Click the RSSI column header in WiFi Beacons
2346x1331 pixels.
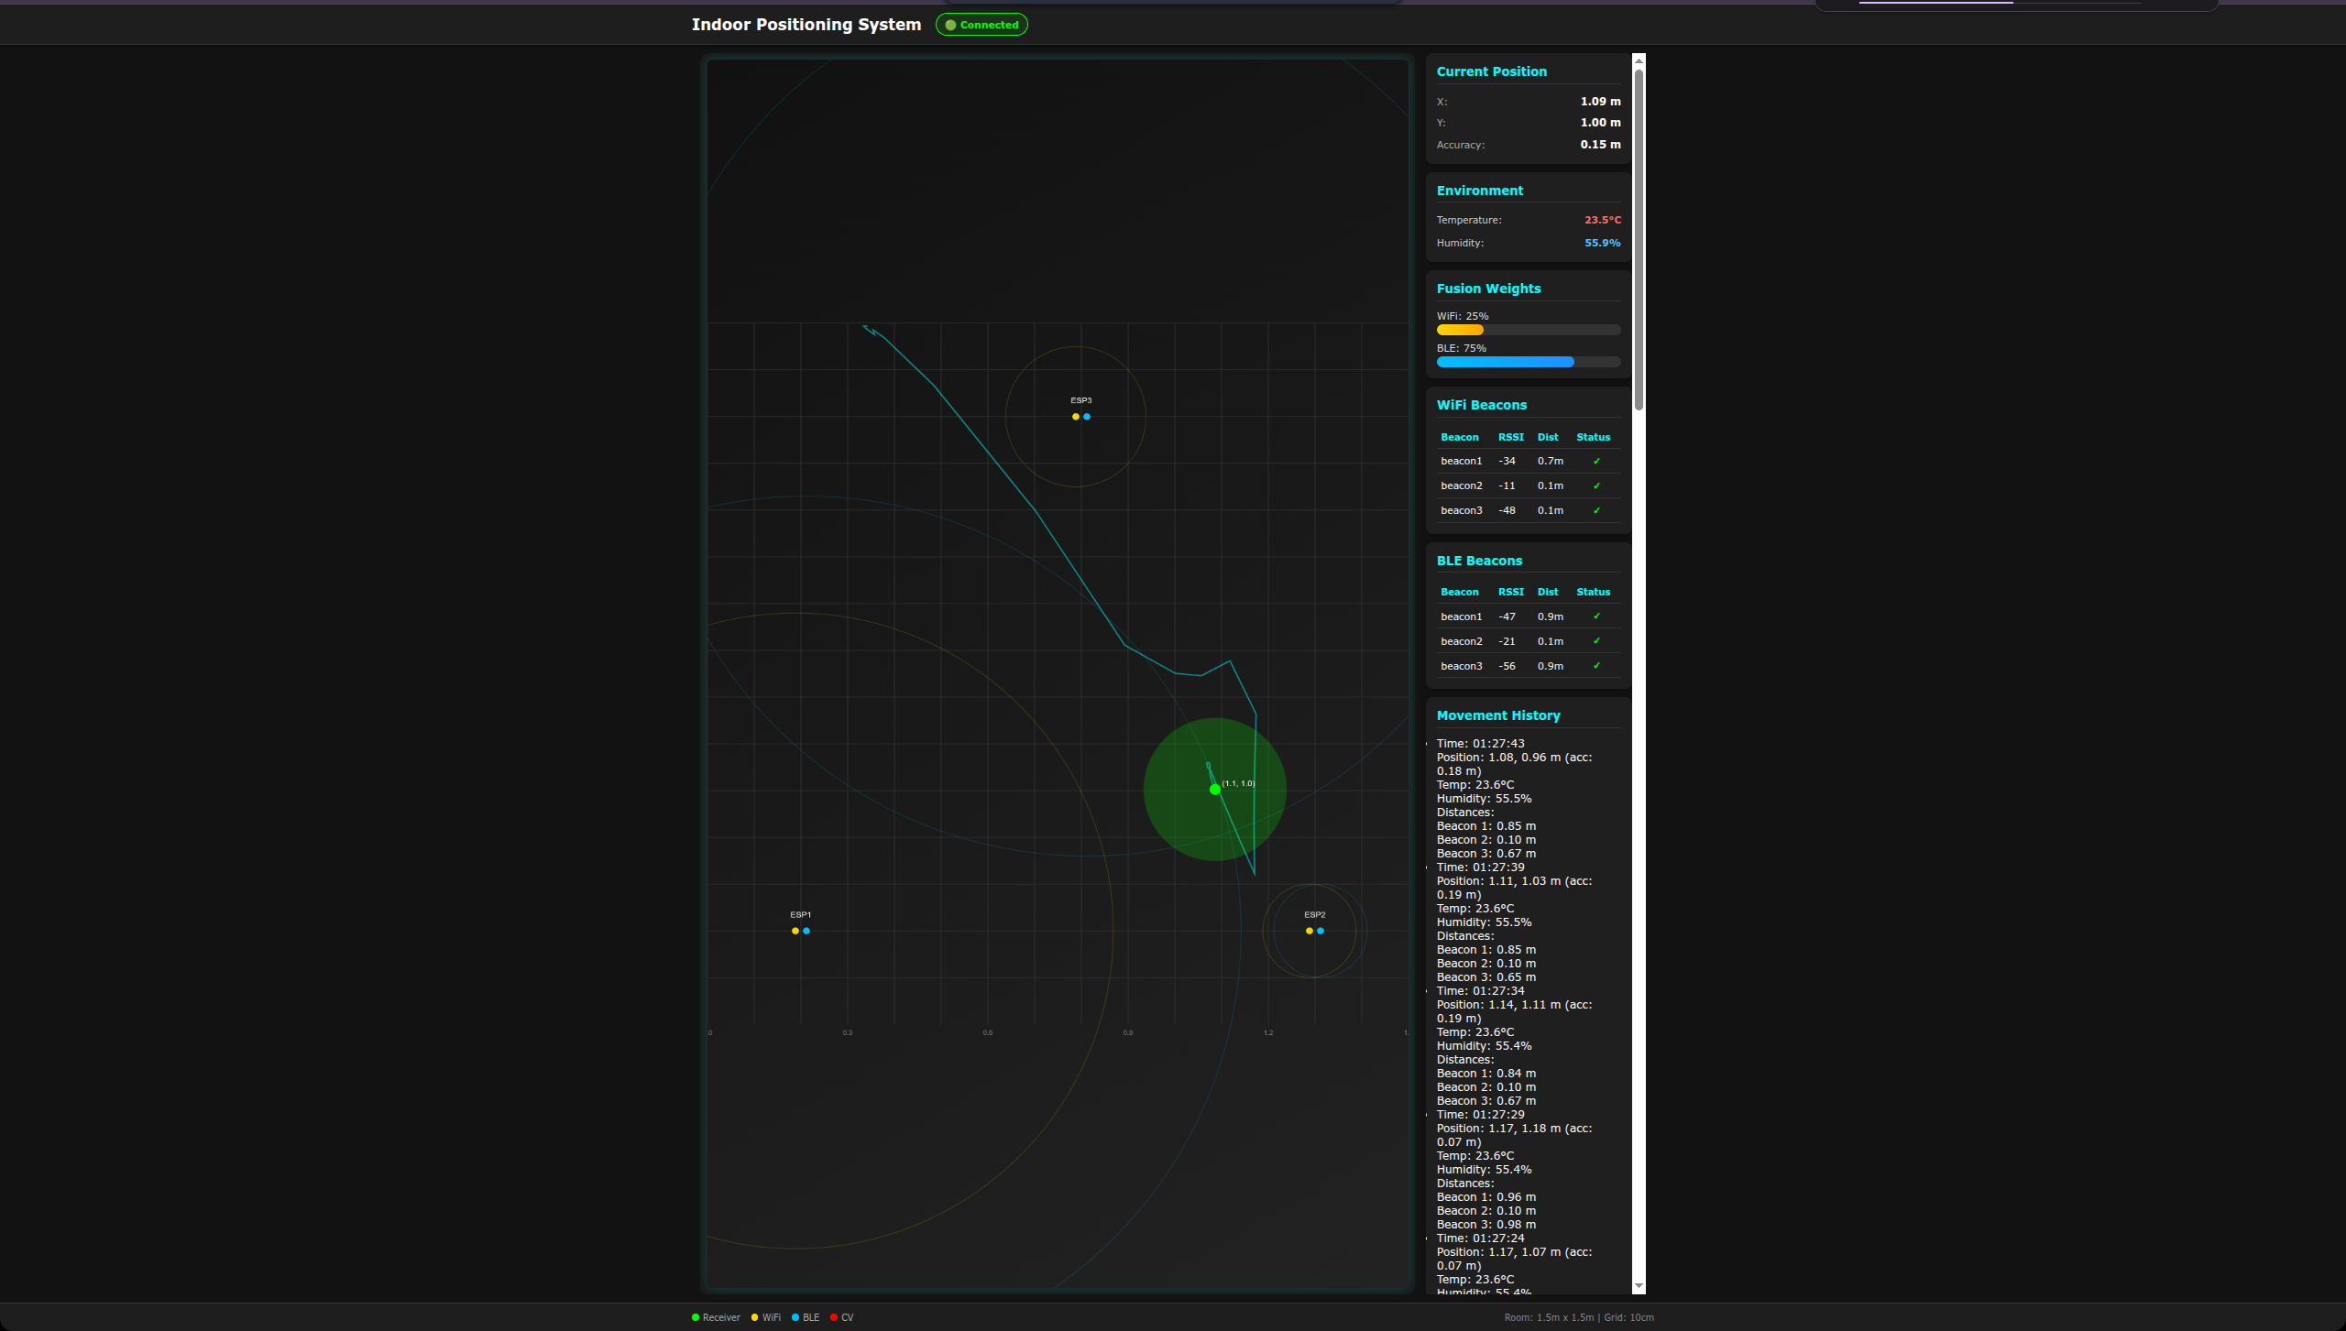(1510, 437)
